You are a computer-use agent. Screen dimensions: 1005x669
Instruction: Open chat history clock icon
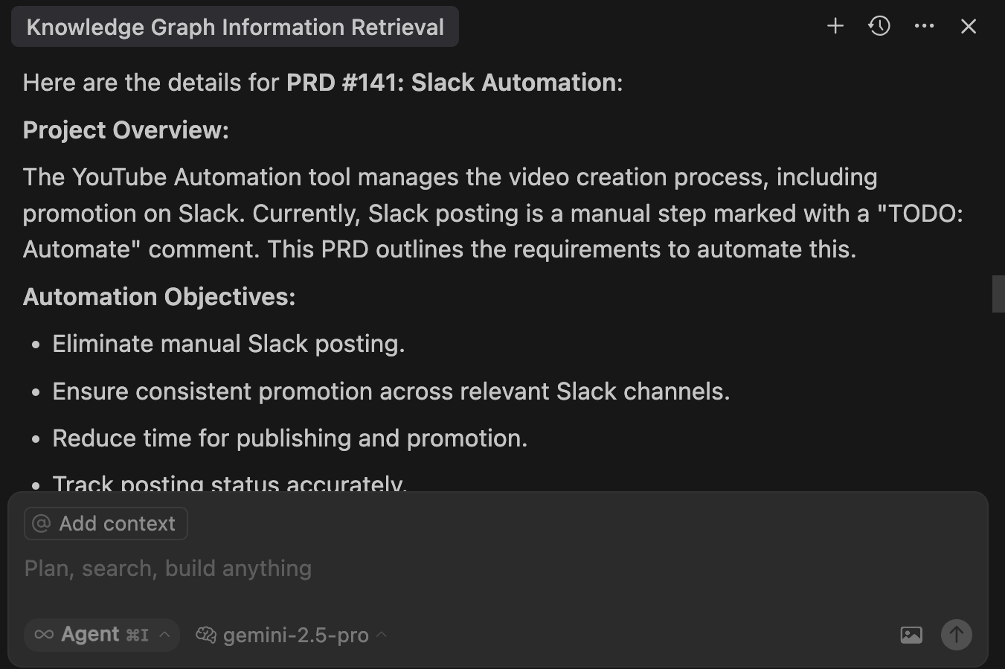tap(879, 26)
